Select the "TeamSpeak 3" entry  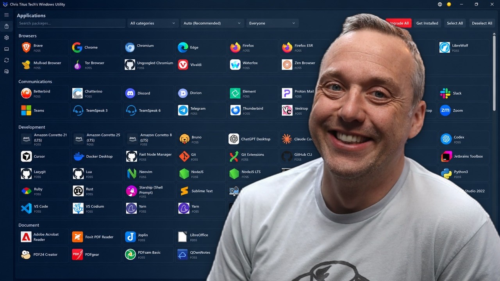[96, 110]
